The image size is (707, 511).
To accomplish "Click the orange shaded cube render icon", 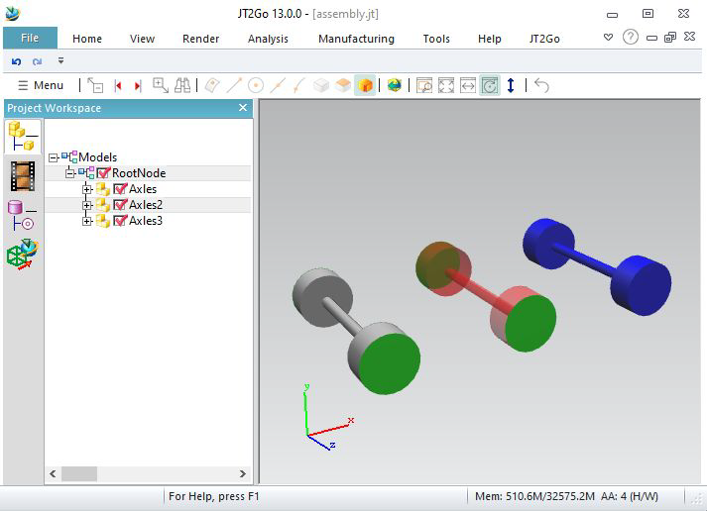I will click(x=365, y=86).
